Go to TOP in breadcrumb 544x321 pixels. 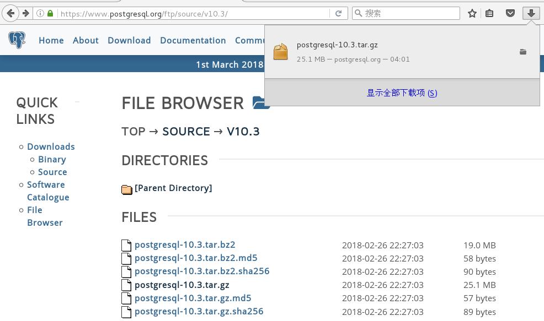coord(133,132)
